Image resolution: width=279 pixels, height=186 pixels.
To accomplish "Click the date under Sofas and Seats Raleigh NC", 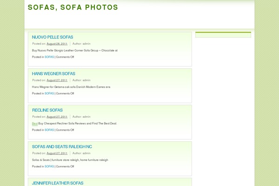I will tap(57, 153).
